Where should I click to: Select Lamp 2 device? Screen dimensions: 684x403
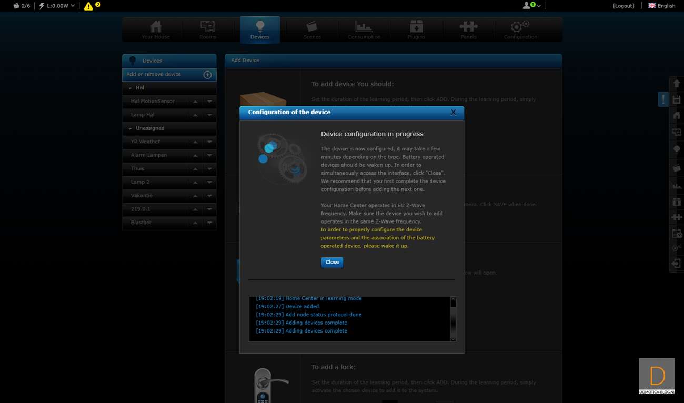[x=140, y=182]
